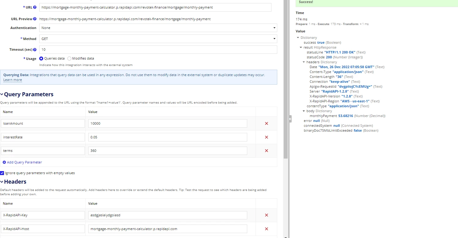Select the connectedSystem null row

338,126
